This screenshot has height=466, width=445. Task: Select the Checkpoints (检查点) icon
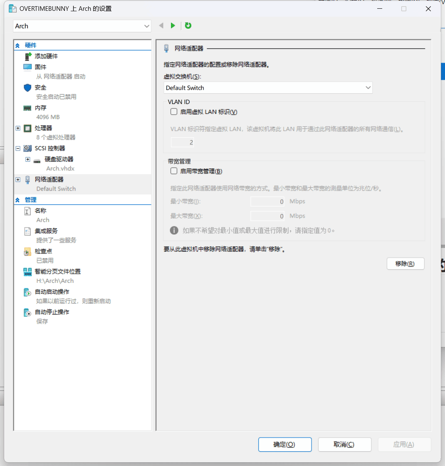click(x=27, y=252)
